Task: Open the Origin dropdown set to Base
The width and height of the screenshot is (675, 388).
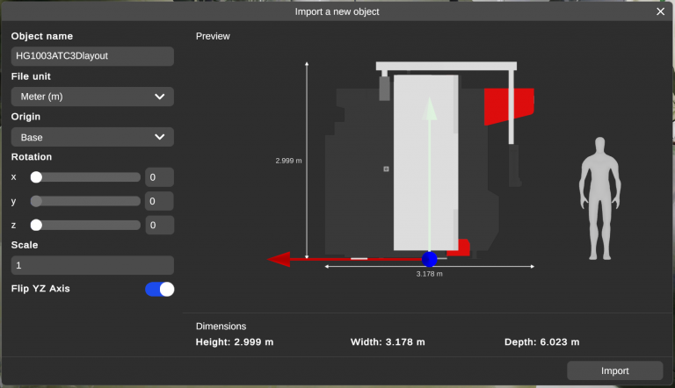Action: pos(92,137)
